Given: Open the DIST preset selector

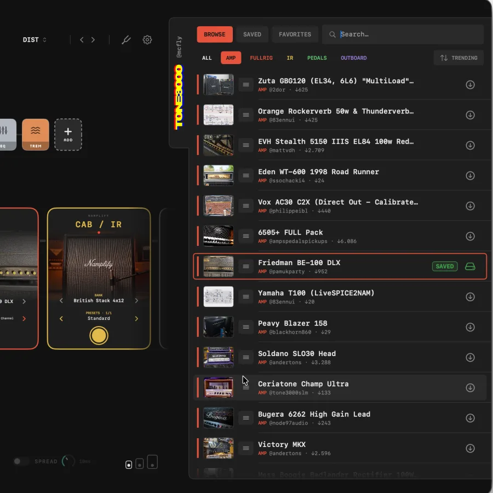Looking at the screenshot, I should [35, 40].
